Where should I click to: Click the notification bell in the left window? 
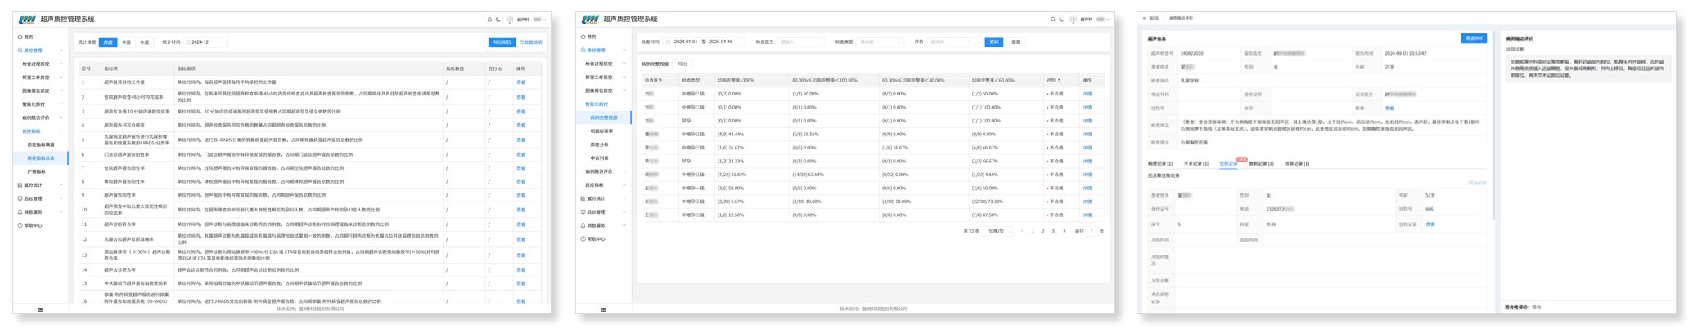click(x=489, y=20)
